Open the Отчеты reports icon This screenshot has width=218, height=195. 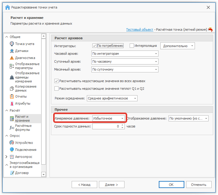coord(12,96)
